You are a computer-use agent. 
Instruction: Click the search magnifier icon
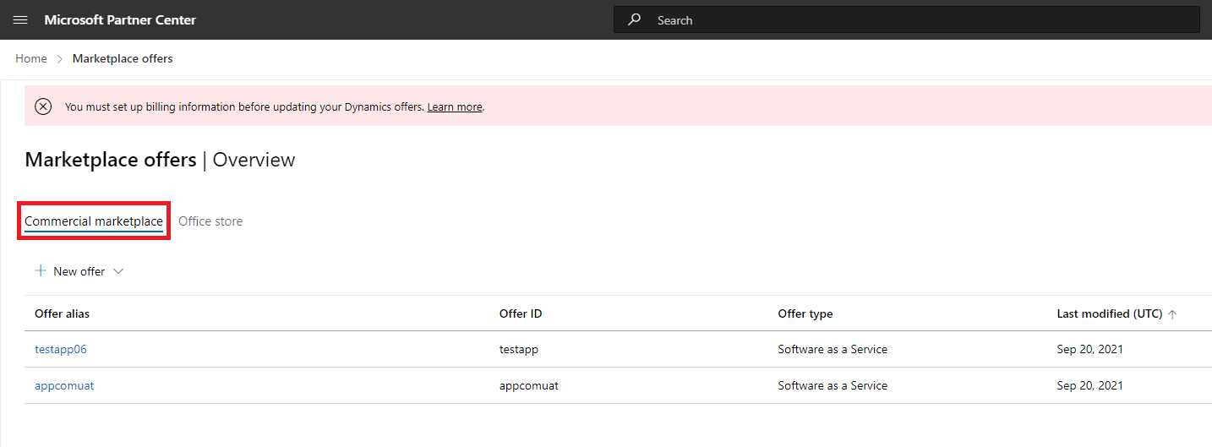(634, 19)
